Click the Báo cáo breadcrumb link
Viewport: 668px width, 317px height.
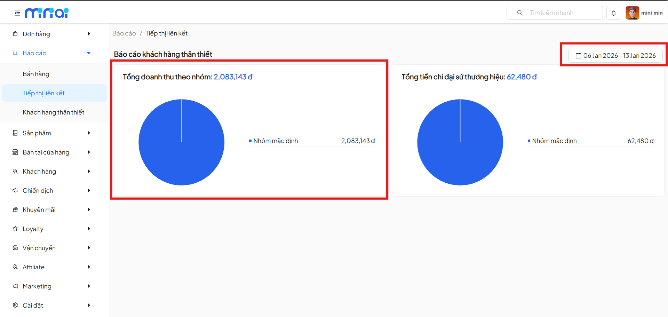(x=124, y=33)
